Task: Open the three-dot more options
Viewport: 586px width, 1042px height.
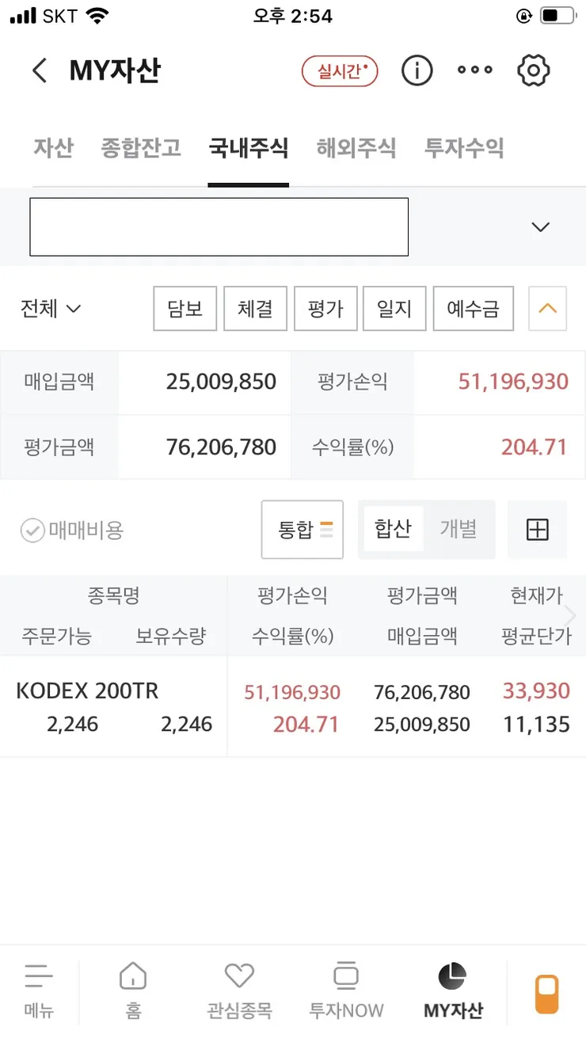Action: point(475,70)
